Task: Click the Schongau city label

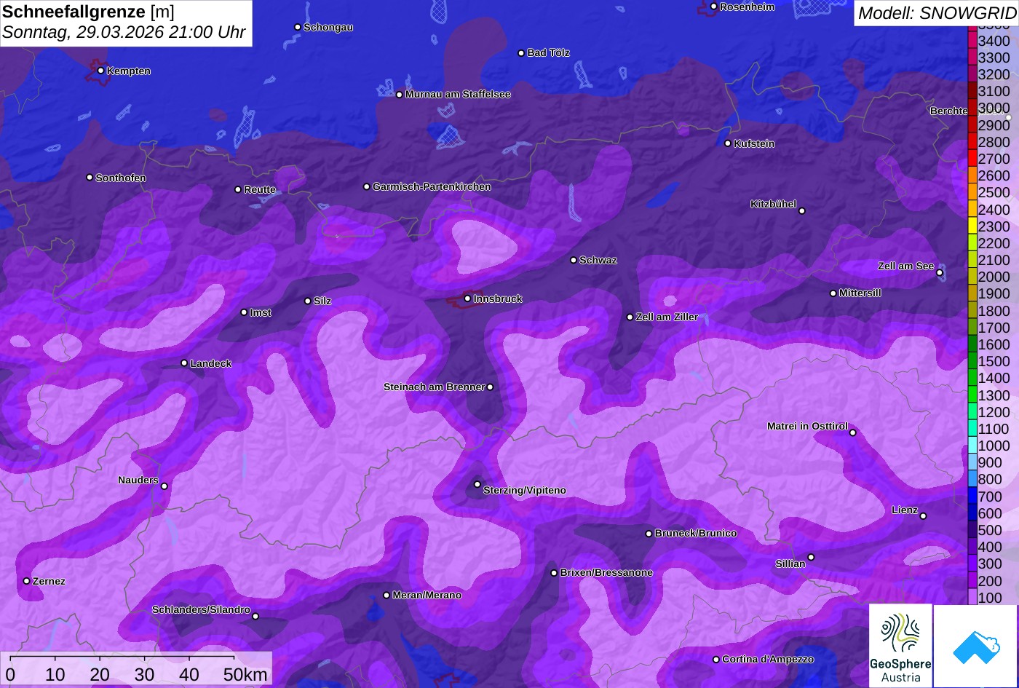Action: 328,27
